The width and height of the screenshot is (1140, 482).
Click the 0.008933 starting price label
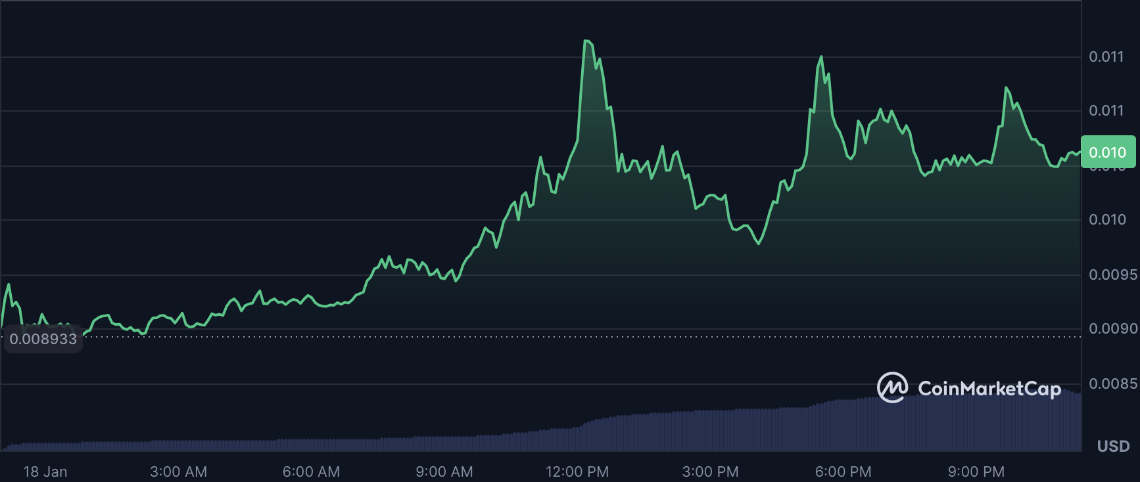coord(43,339)
